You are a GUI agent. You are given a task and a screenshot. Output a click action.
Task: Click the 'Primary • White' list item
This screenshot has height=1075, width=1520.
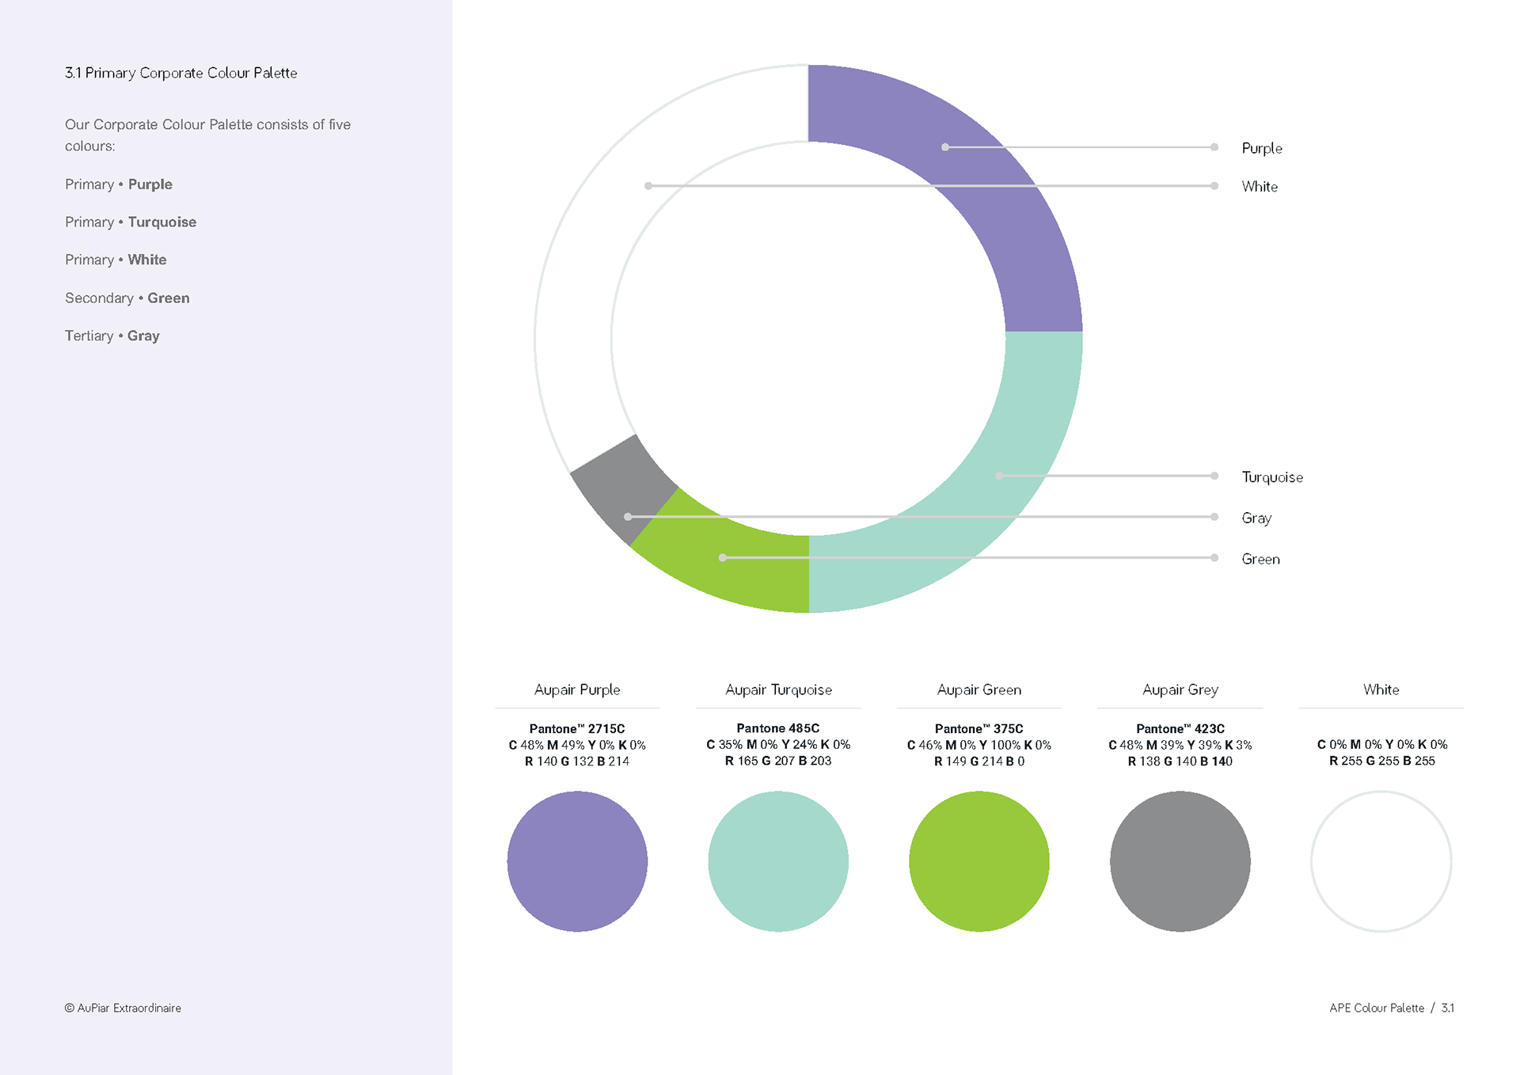click(x=116, y=260)
